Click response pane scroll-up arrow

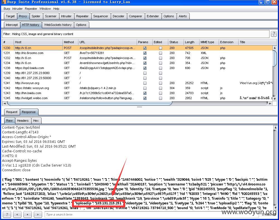pyautogui.click(x=275, y=127)
